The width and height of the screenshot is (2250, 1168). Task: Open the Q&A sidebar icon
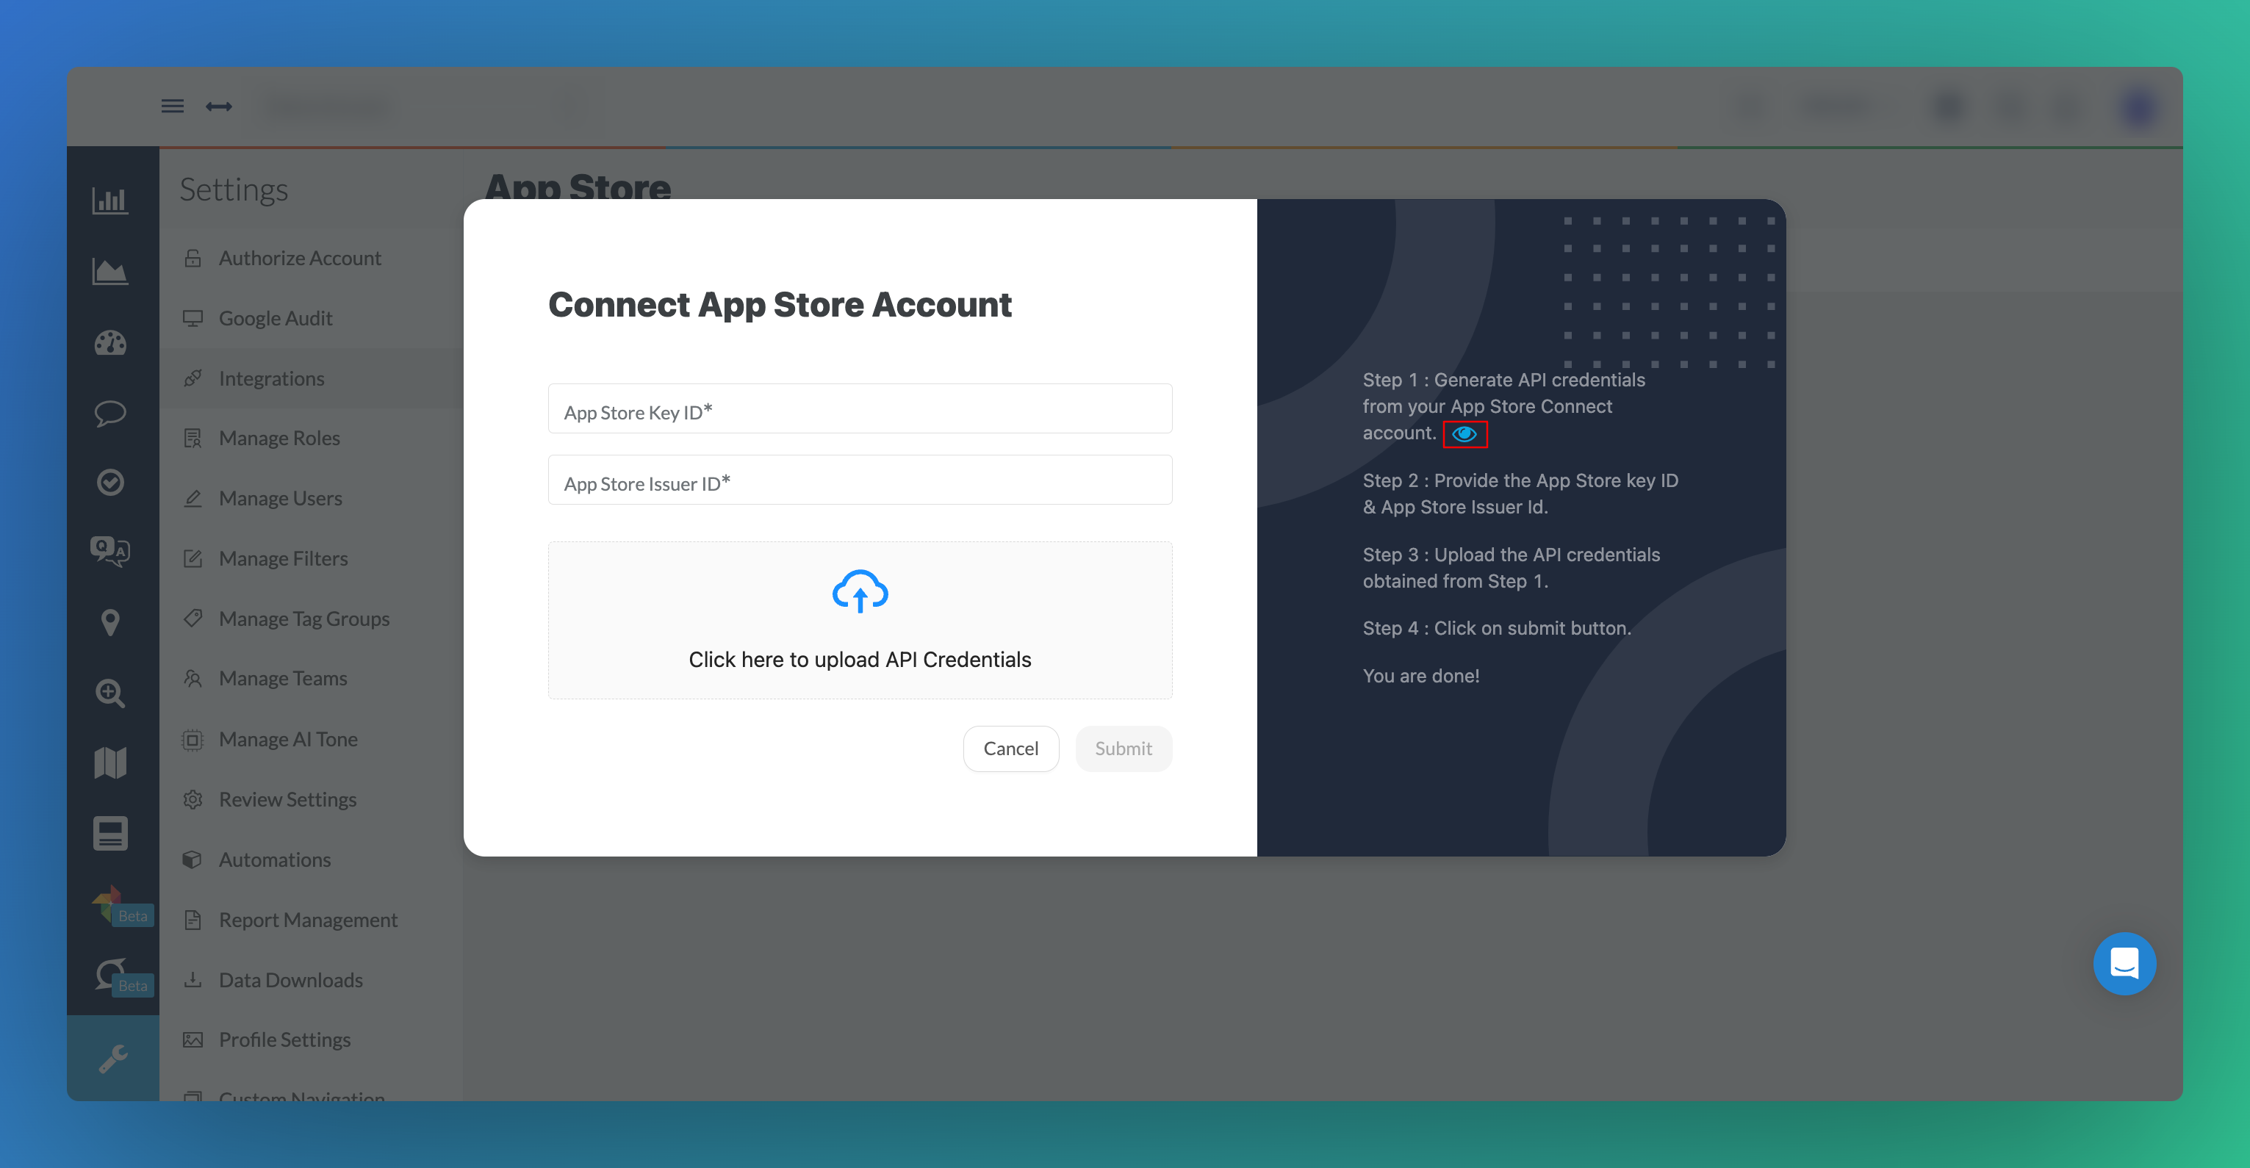[x=110, y=552]
